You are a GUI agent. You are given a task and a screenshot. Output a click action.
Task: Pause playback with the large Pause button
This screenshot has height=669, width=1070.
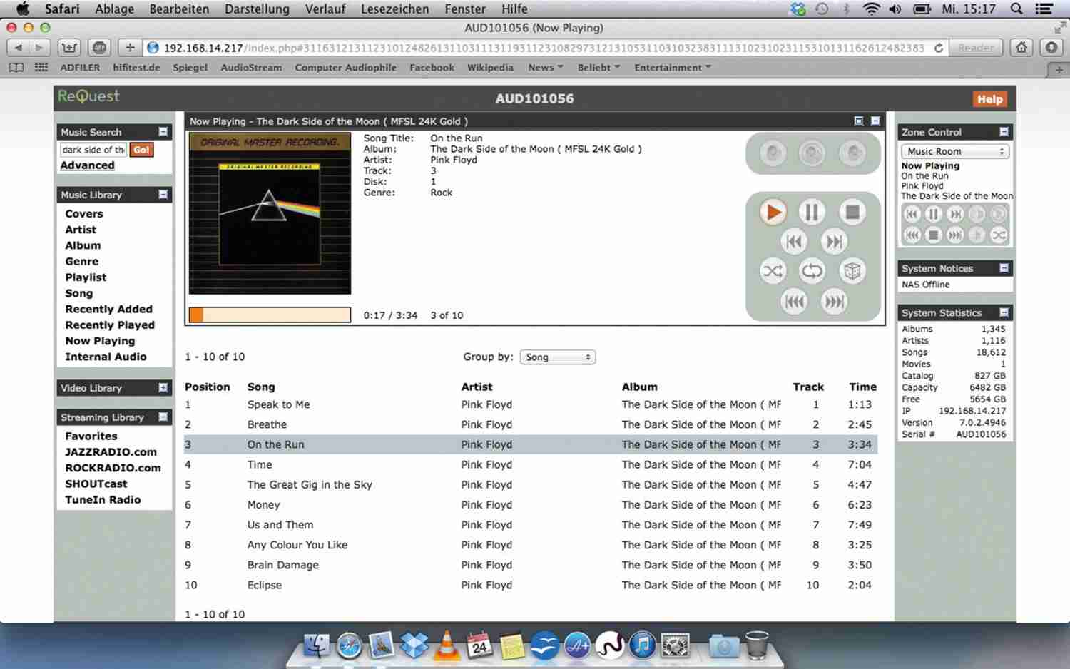pos(812,213)
